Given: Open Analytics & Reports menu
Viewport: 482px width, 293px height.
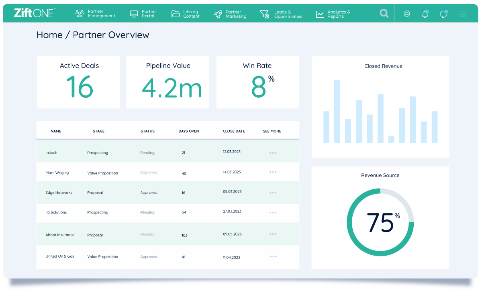Looking at the screenshot, I should pos(333,14).
